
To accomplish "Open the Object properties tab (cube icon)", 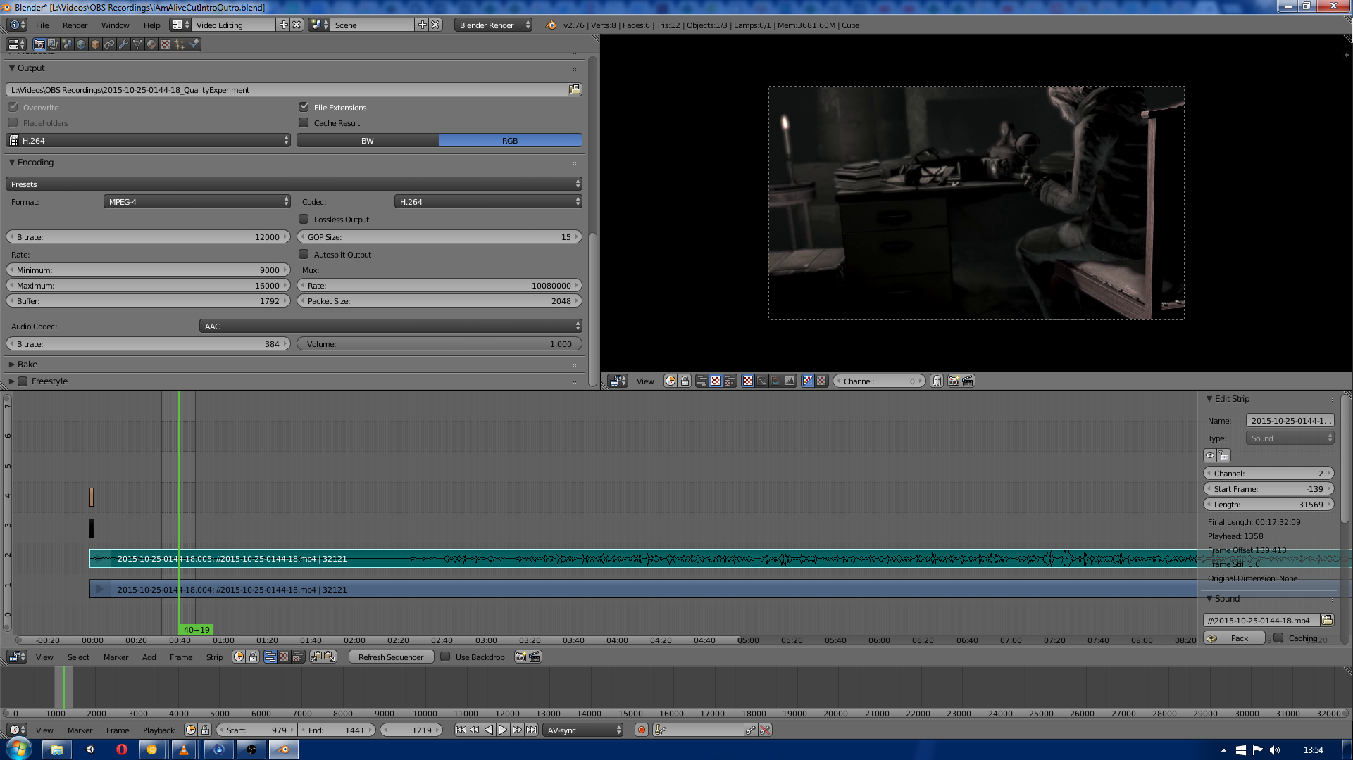I will click(x=95, y=44).
